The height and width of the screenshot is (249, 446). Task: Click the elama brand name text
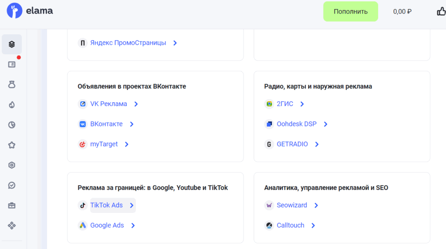pos(40,11)
